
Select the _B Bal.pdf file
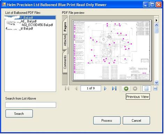click(30, 28)
